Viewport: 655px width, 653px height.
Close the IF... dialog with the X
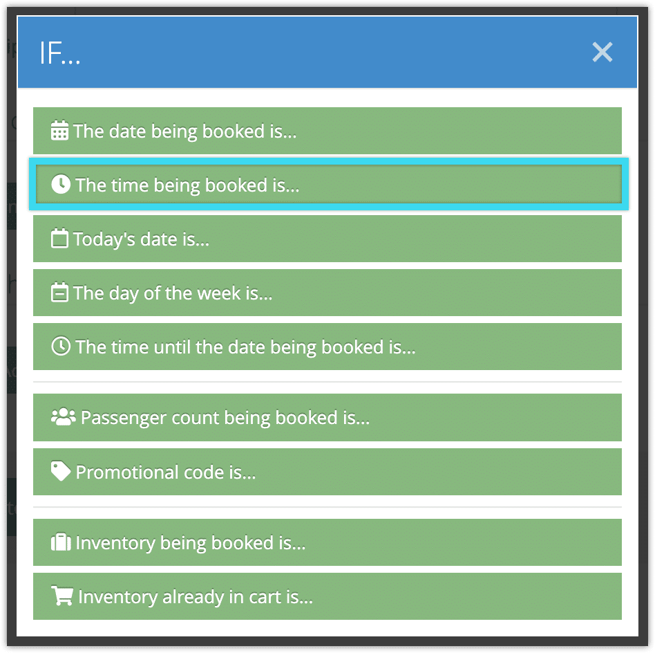(602, 53)
